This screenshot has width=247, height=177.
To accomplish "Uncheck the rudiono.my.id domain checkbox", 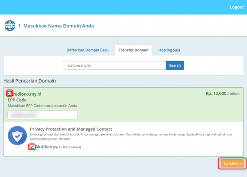I will point(10,93).
